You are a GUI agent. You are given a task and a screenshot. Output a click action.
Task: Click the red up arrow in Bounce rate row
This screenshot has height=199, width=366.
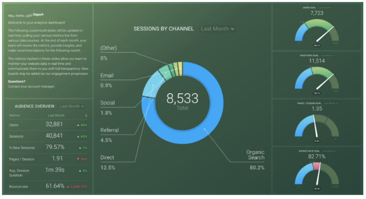(x=68, y=187)
